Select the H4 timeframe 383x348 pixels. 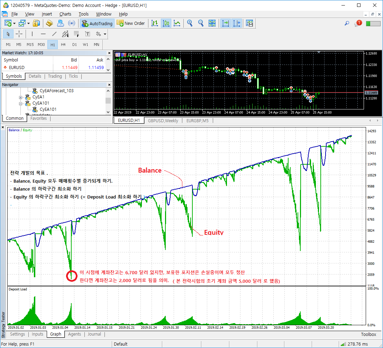coord(63,45)
